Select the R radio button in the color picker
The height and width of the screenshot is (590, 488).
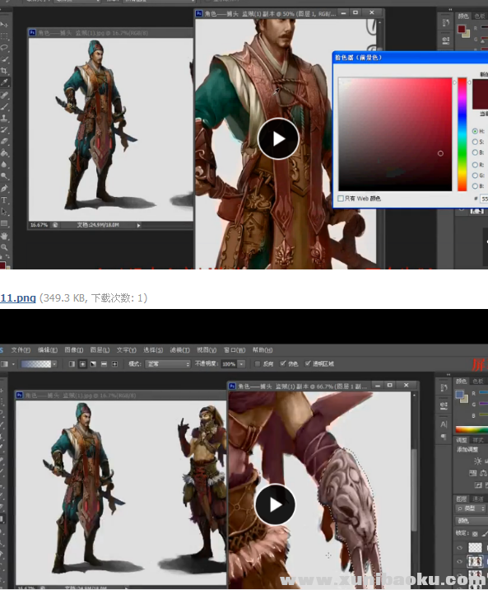point(475,165)
